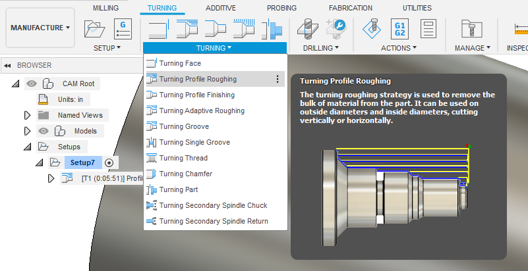
Task: Toggle CAM Root visibility eye
Action: [32, 84]
